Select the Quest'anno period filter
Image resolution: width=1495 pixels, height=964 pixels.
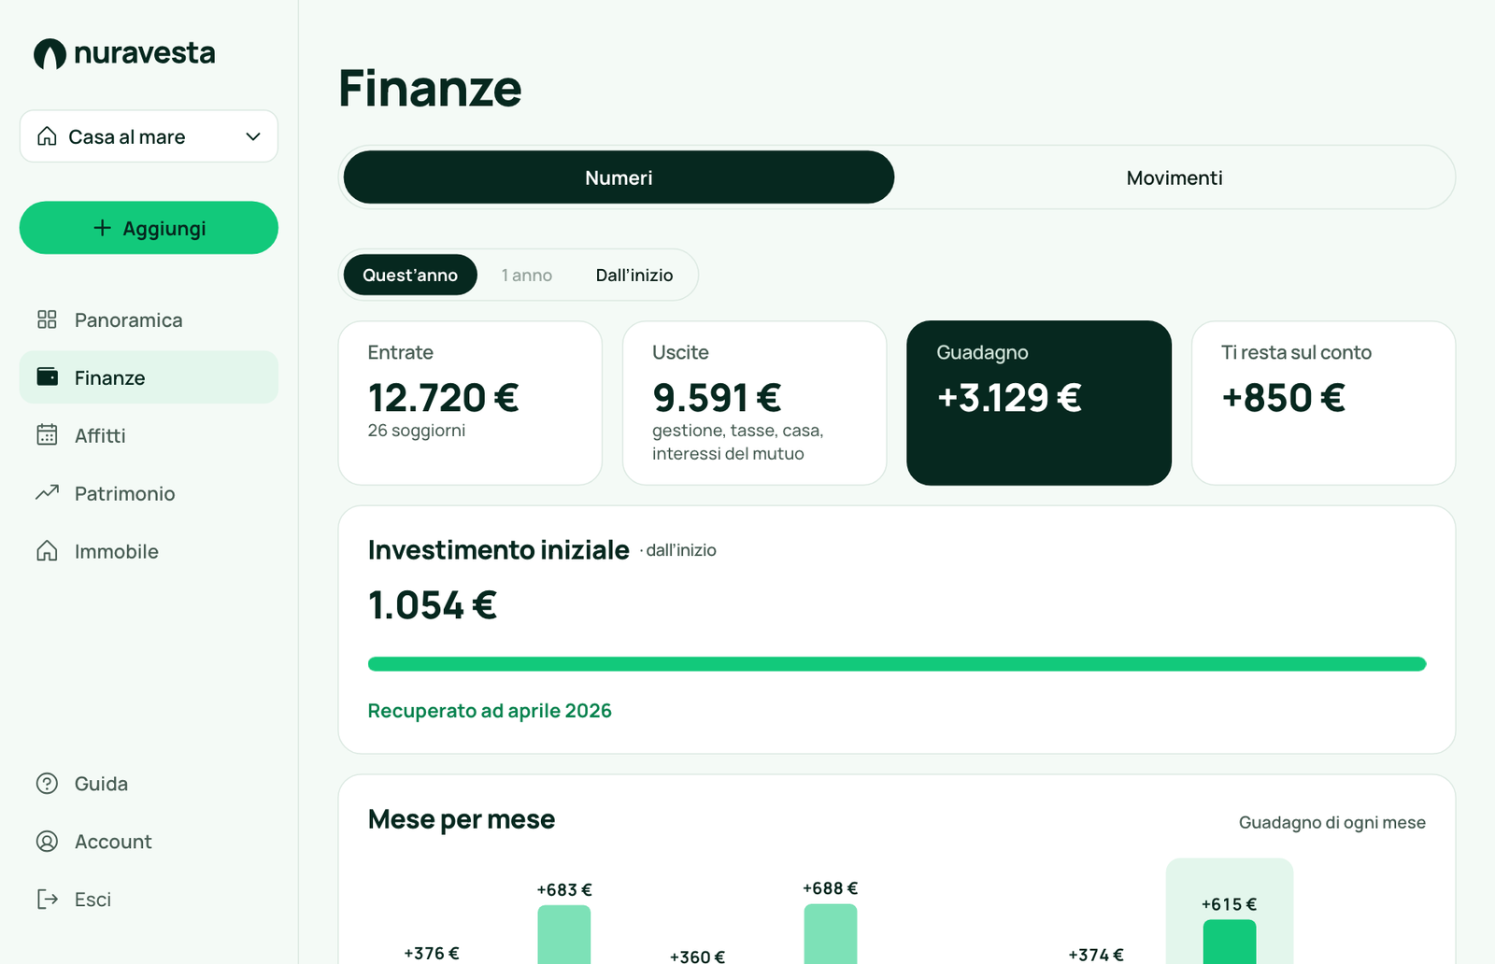click(x=410, y=275)
